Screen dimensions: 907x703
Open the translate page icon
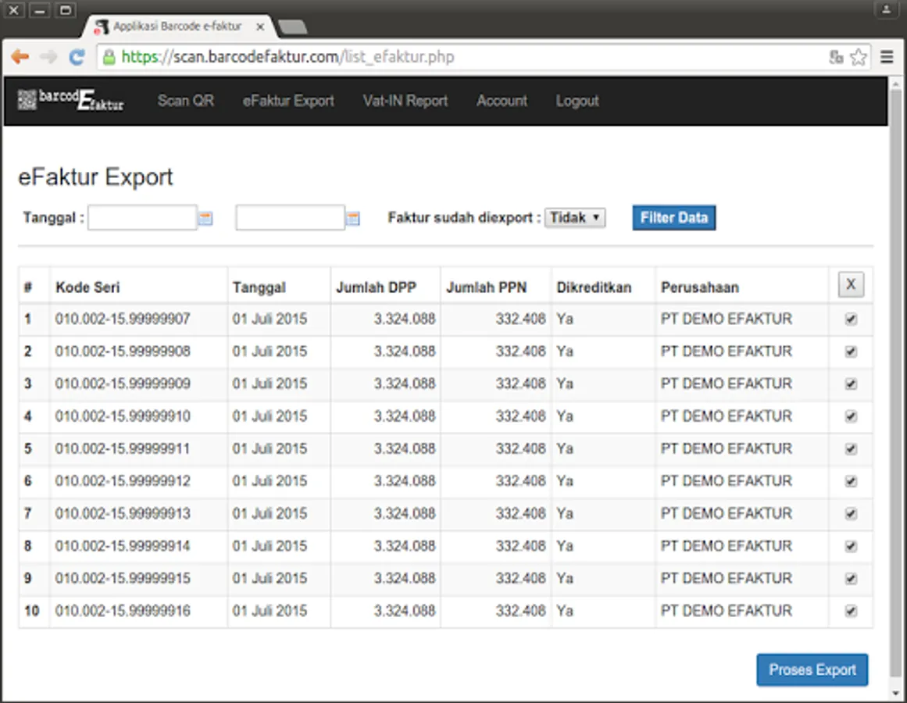836,57
